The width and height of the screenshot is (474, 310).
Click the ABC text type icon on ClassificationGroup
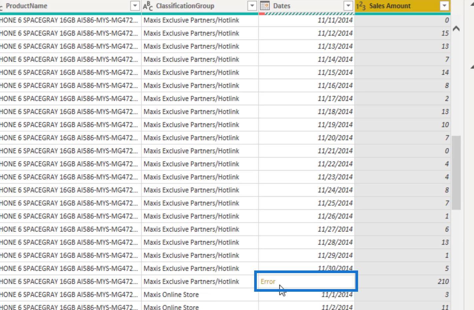[148, 6]
